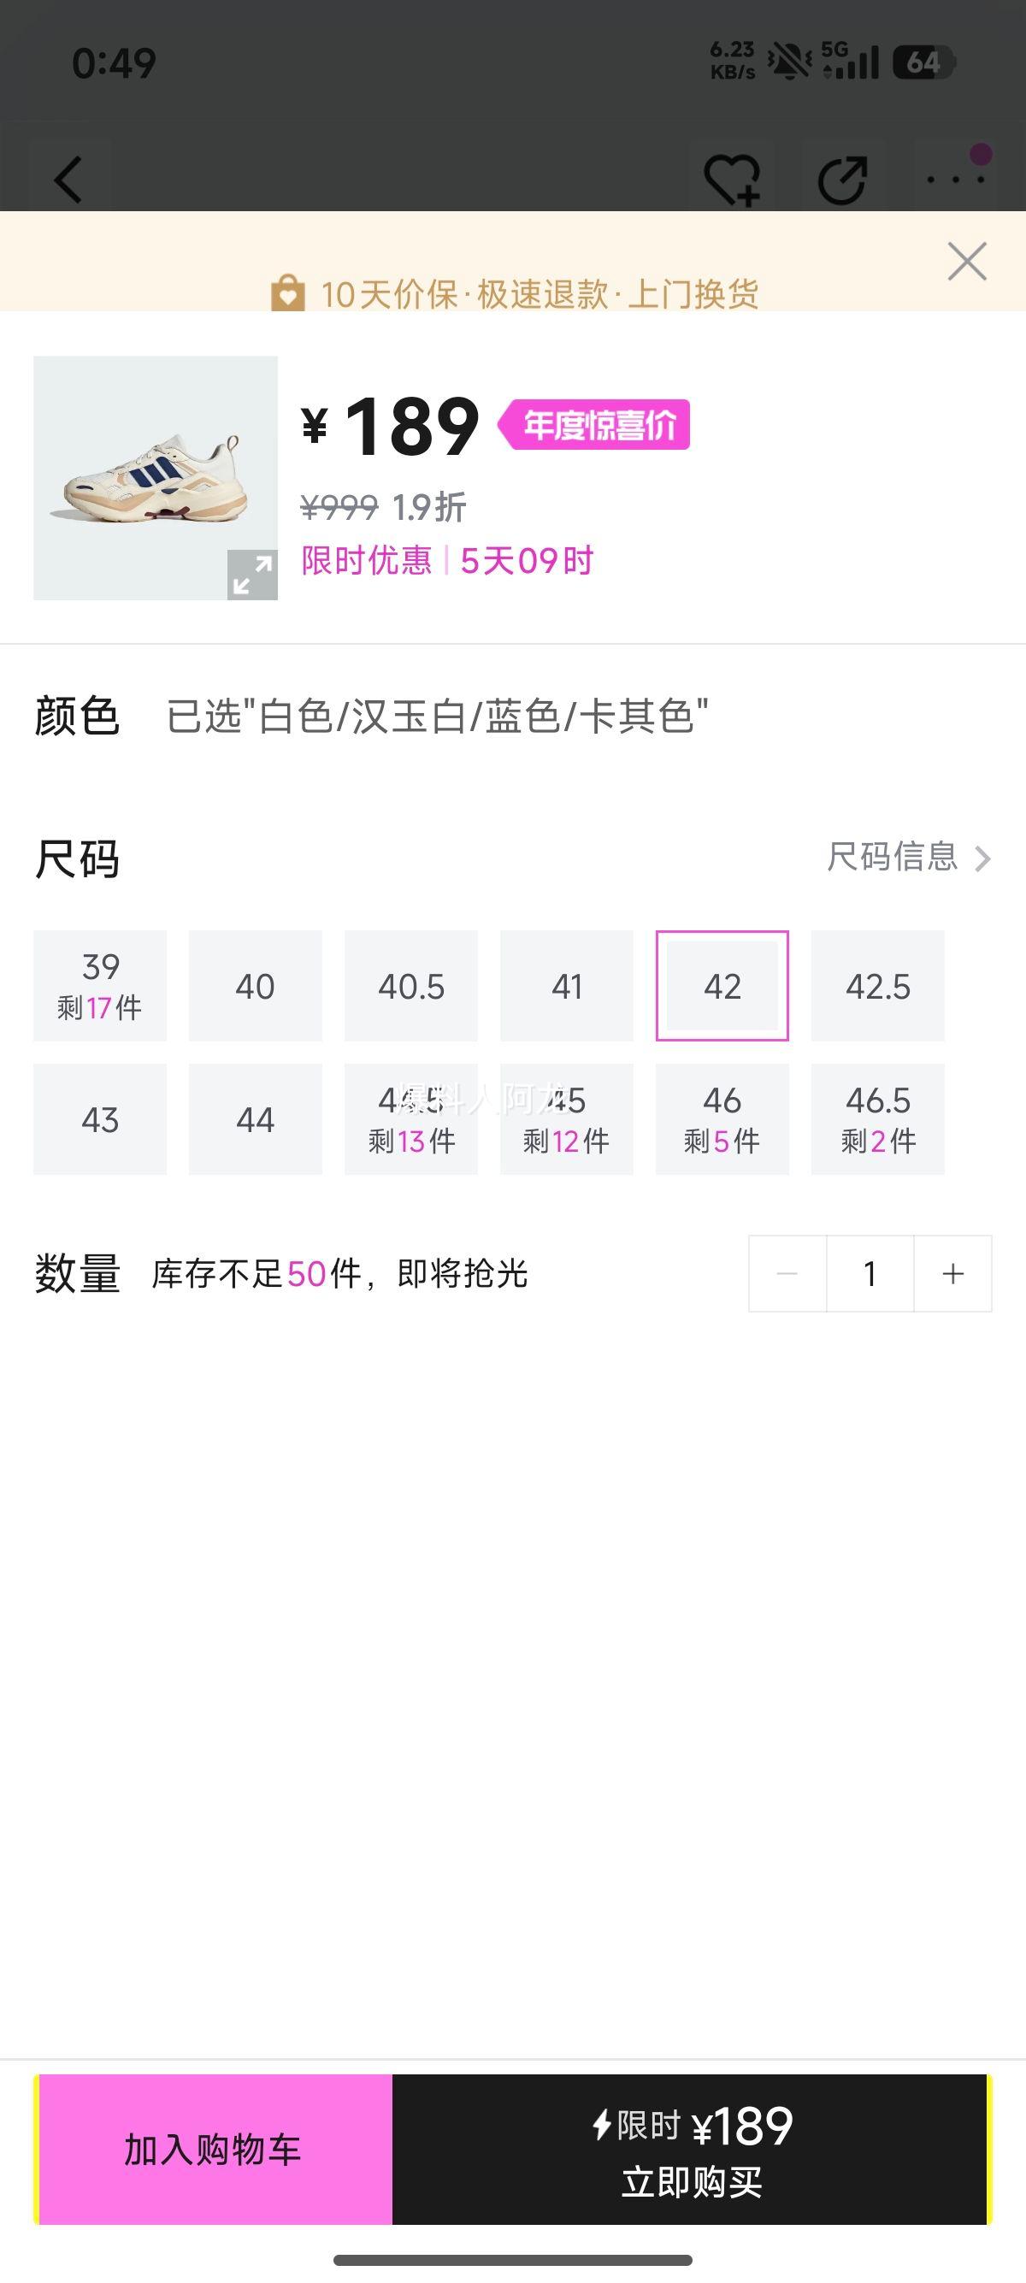Select size 44

[255, 1119]
